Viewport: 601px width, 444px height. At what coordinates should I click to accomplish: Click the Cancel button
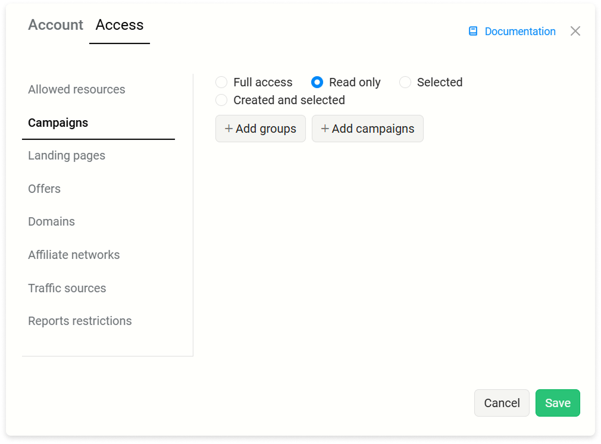tap(502, 403)
